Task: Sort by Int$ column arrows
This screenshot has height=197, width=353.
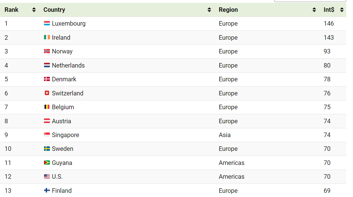Action: point(342,10)
